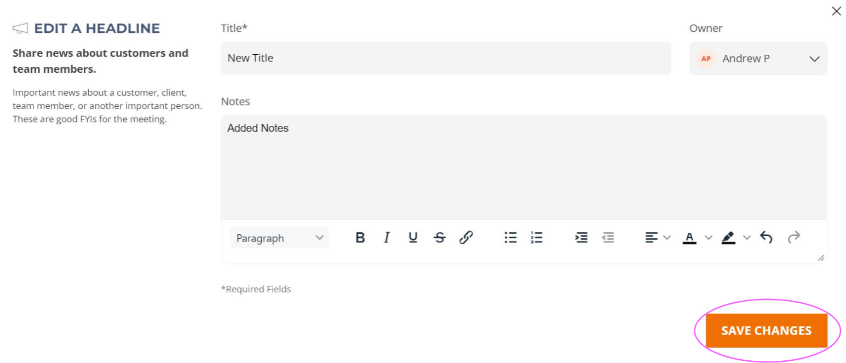Decrease indent of notes text
846x363 pixels.
click(608, 238)
